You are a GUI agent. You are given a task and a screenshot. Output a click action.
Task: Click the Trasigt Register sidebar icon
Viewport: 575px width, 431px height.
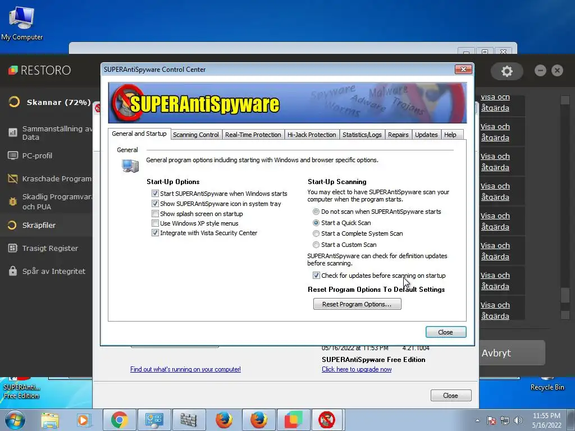coord(13,248)
